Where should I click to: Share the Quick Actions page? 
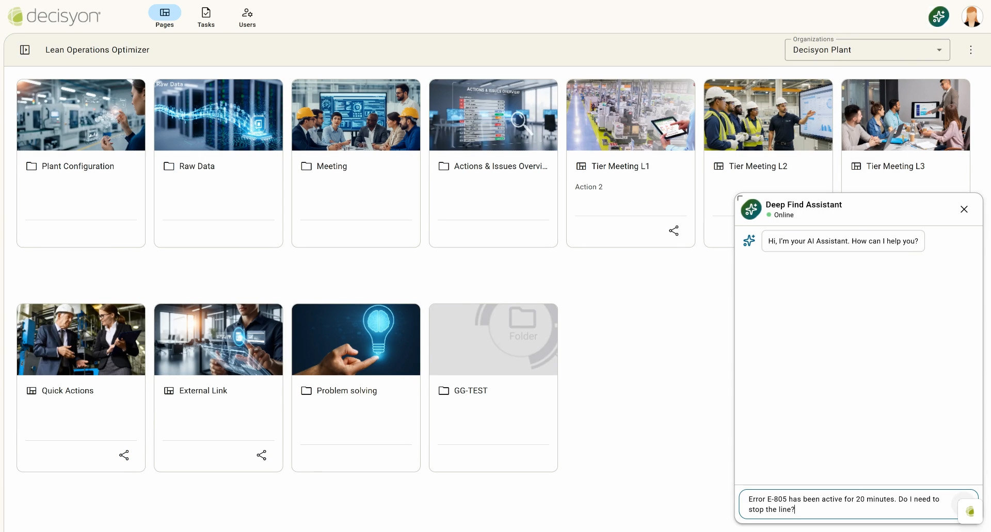[x=124, y=455]
